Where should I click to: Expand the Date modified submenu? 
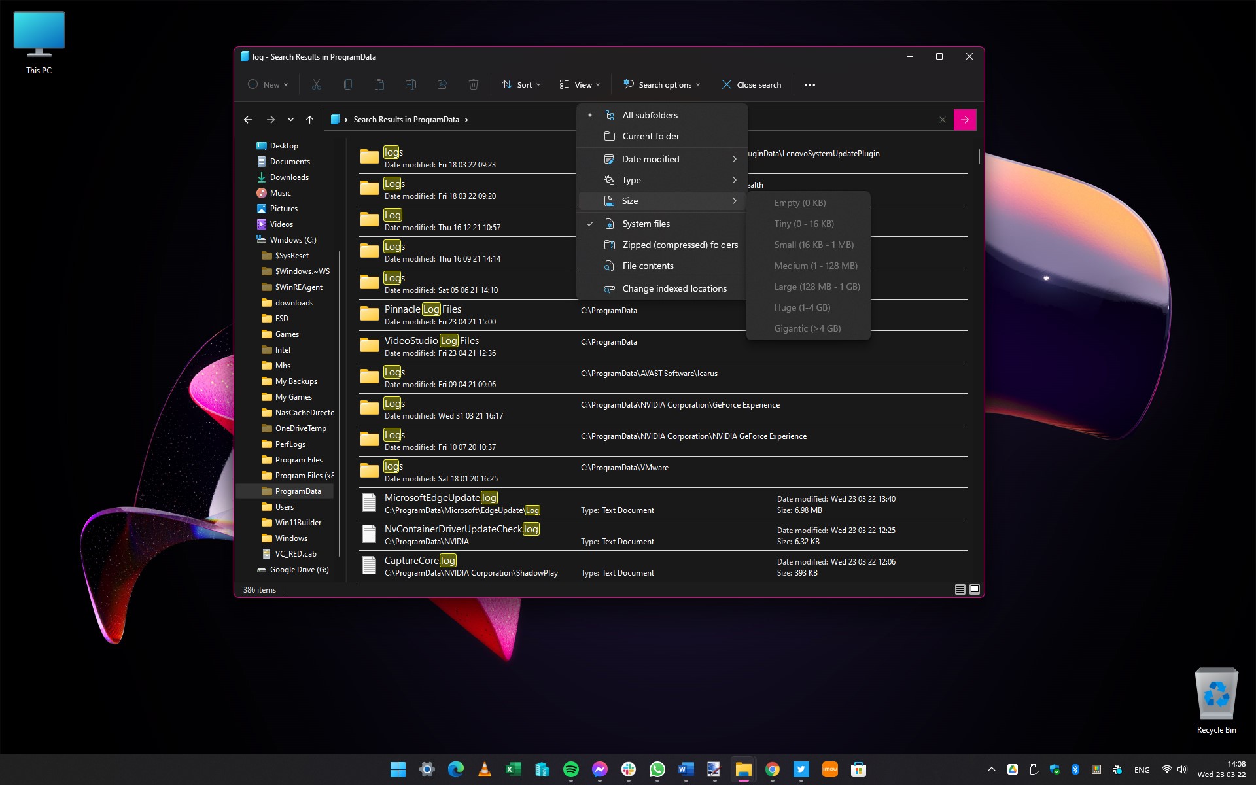651,158
